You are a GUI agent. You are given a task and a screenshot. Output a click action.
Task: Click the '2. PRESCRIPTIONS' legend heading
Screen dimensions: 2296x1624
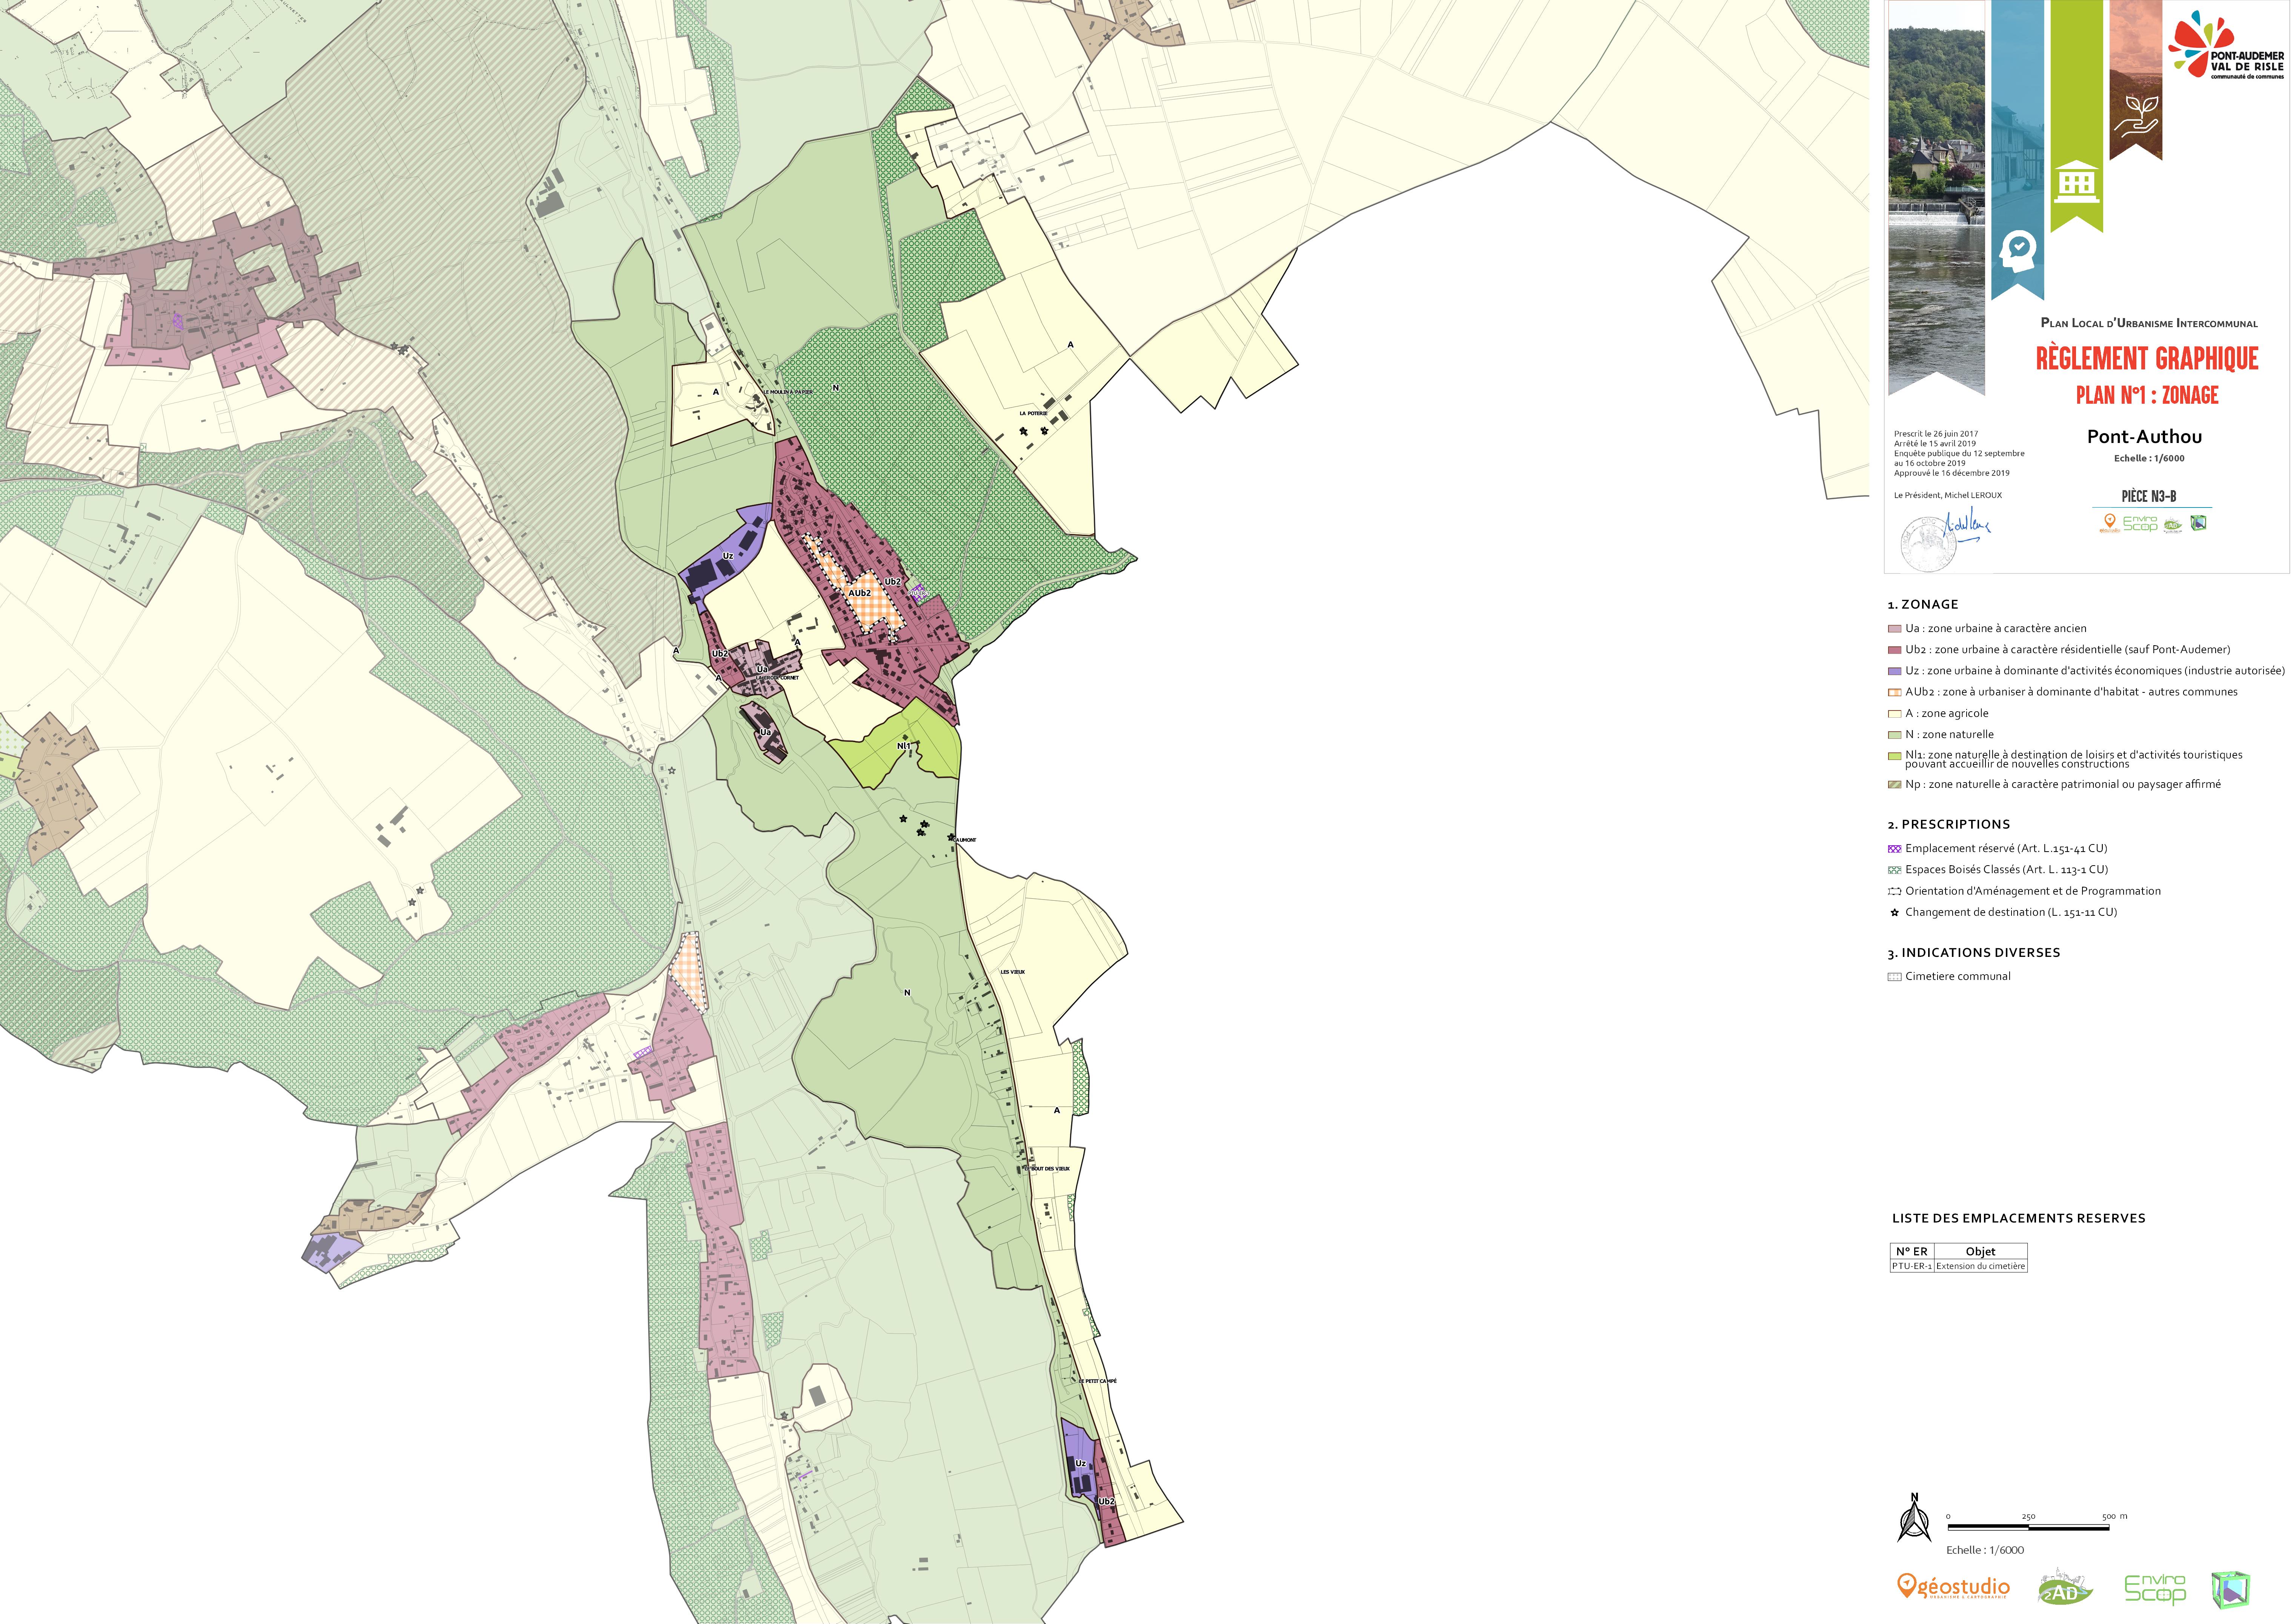click(x=1948, y=825)
